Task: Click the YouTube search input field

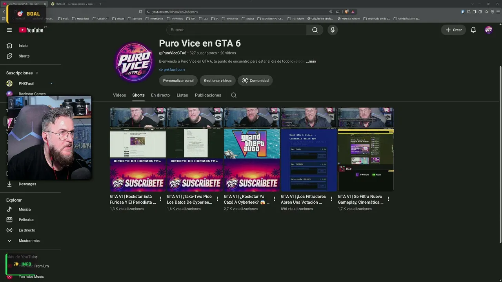Action: 236,30
